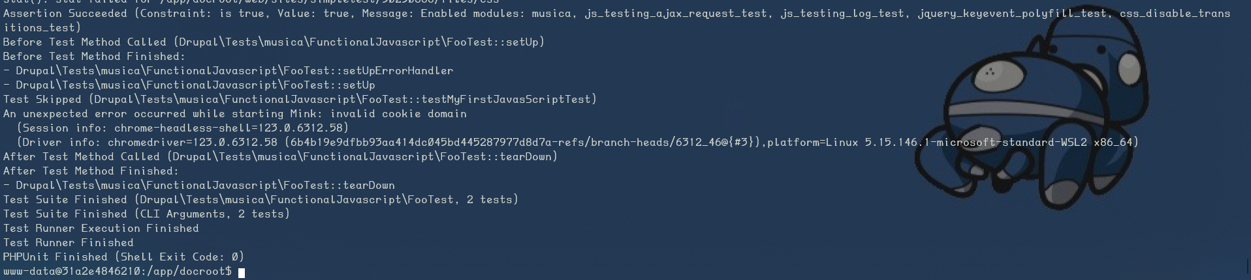Click the "itions_test)" wrapped line
This screenshot has width=1251, height=280.
pyautogui.click(x=42, y=28)
